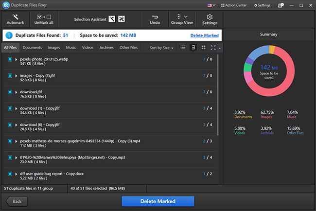Click the UnMark all button
Viewport: 316px width, 211px height.
44,19
